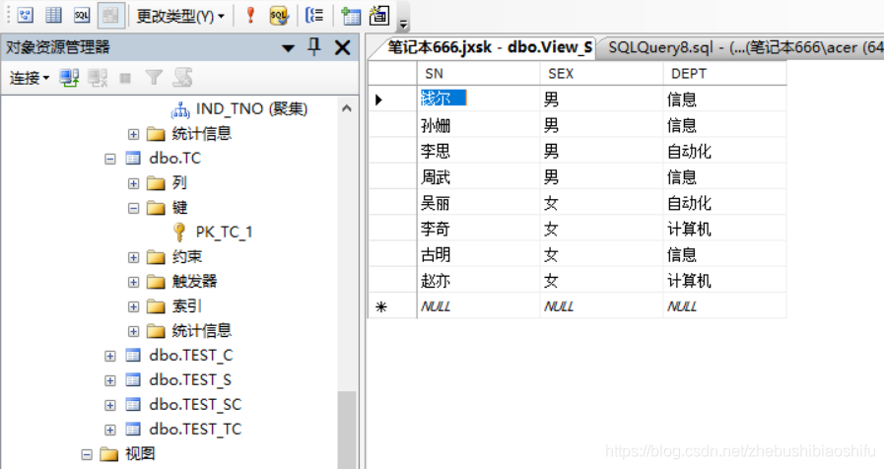Viewport: 884px width, 469px height.
Task: Click the 周武 cell
Action: pyautogui.click(x=478, y=177)
